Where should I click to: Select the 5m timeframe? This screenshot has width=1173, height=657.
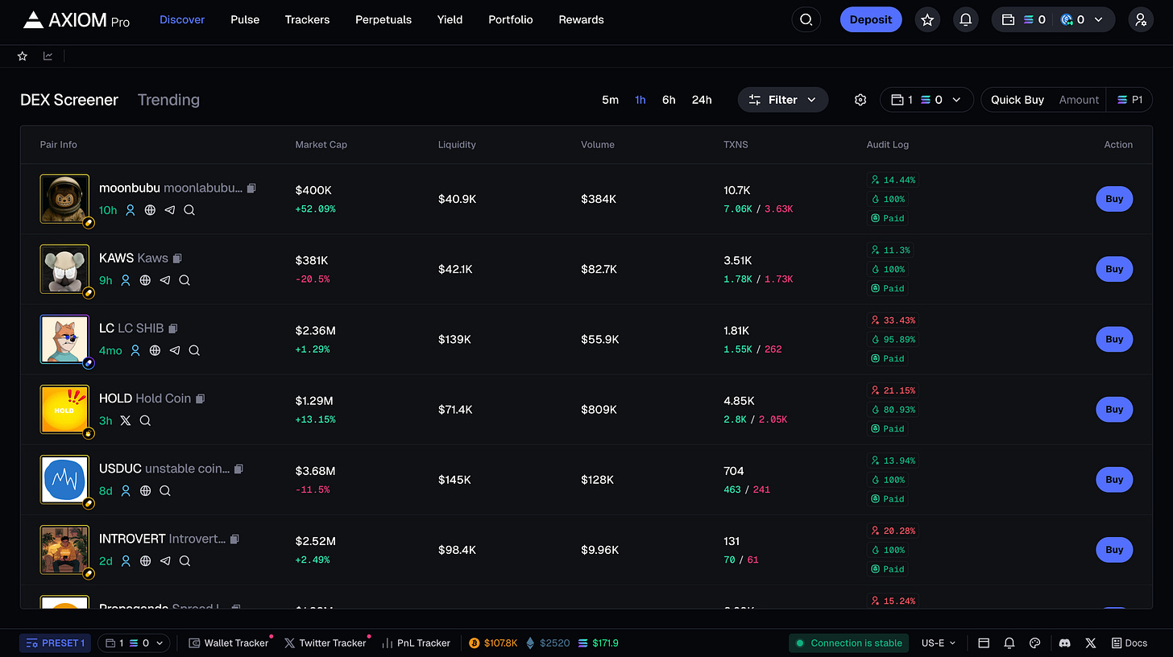tap(610, 100)
